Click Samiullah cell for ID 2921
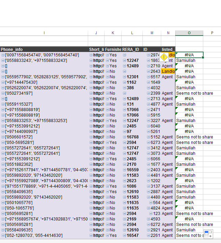221x243 pixels. point(189,230)
